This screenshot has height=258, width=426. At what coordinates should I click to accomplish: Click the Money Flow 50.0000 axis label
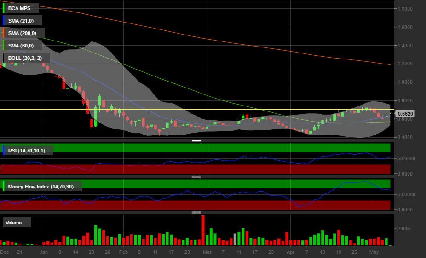point(406,194)
